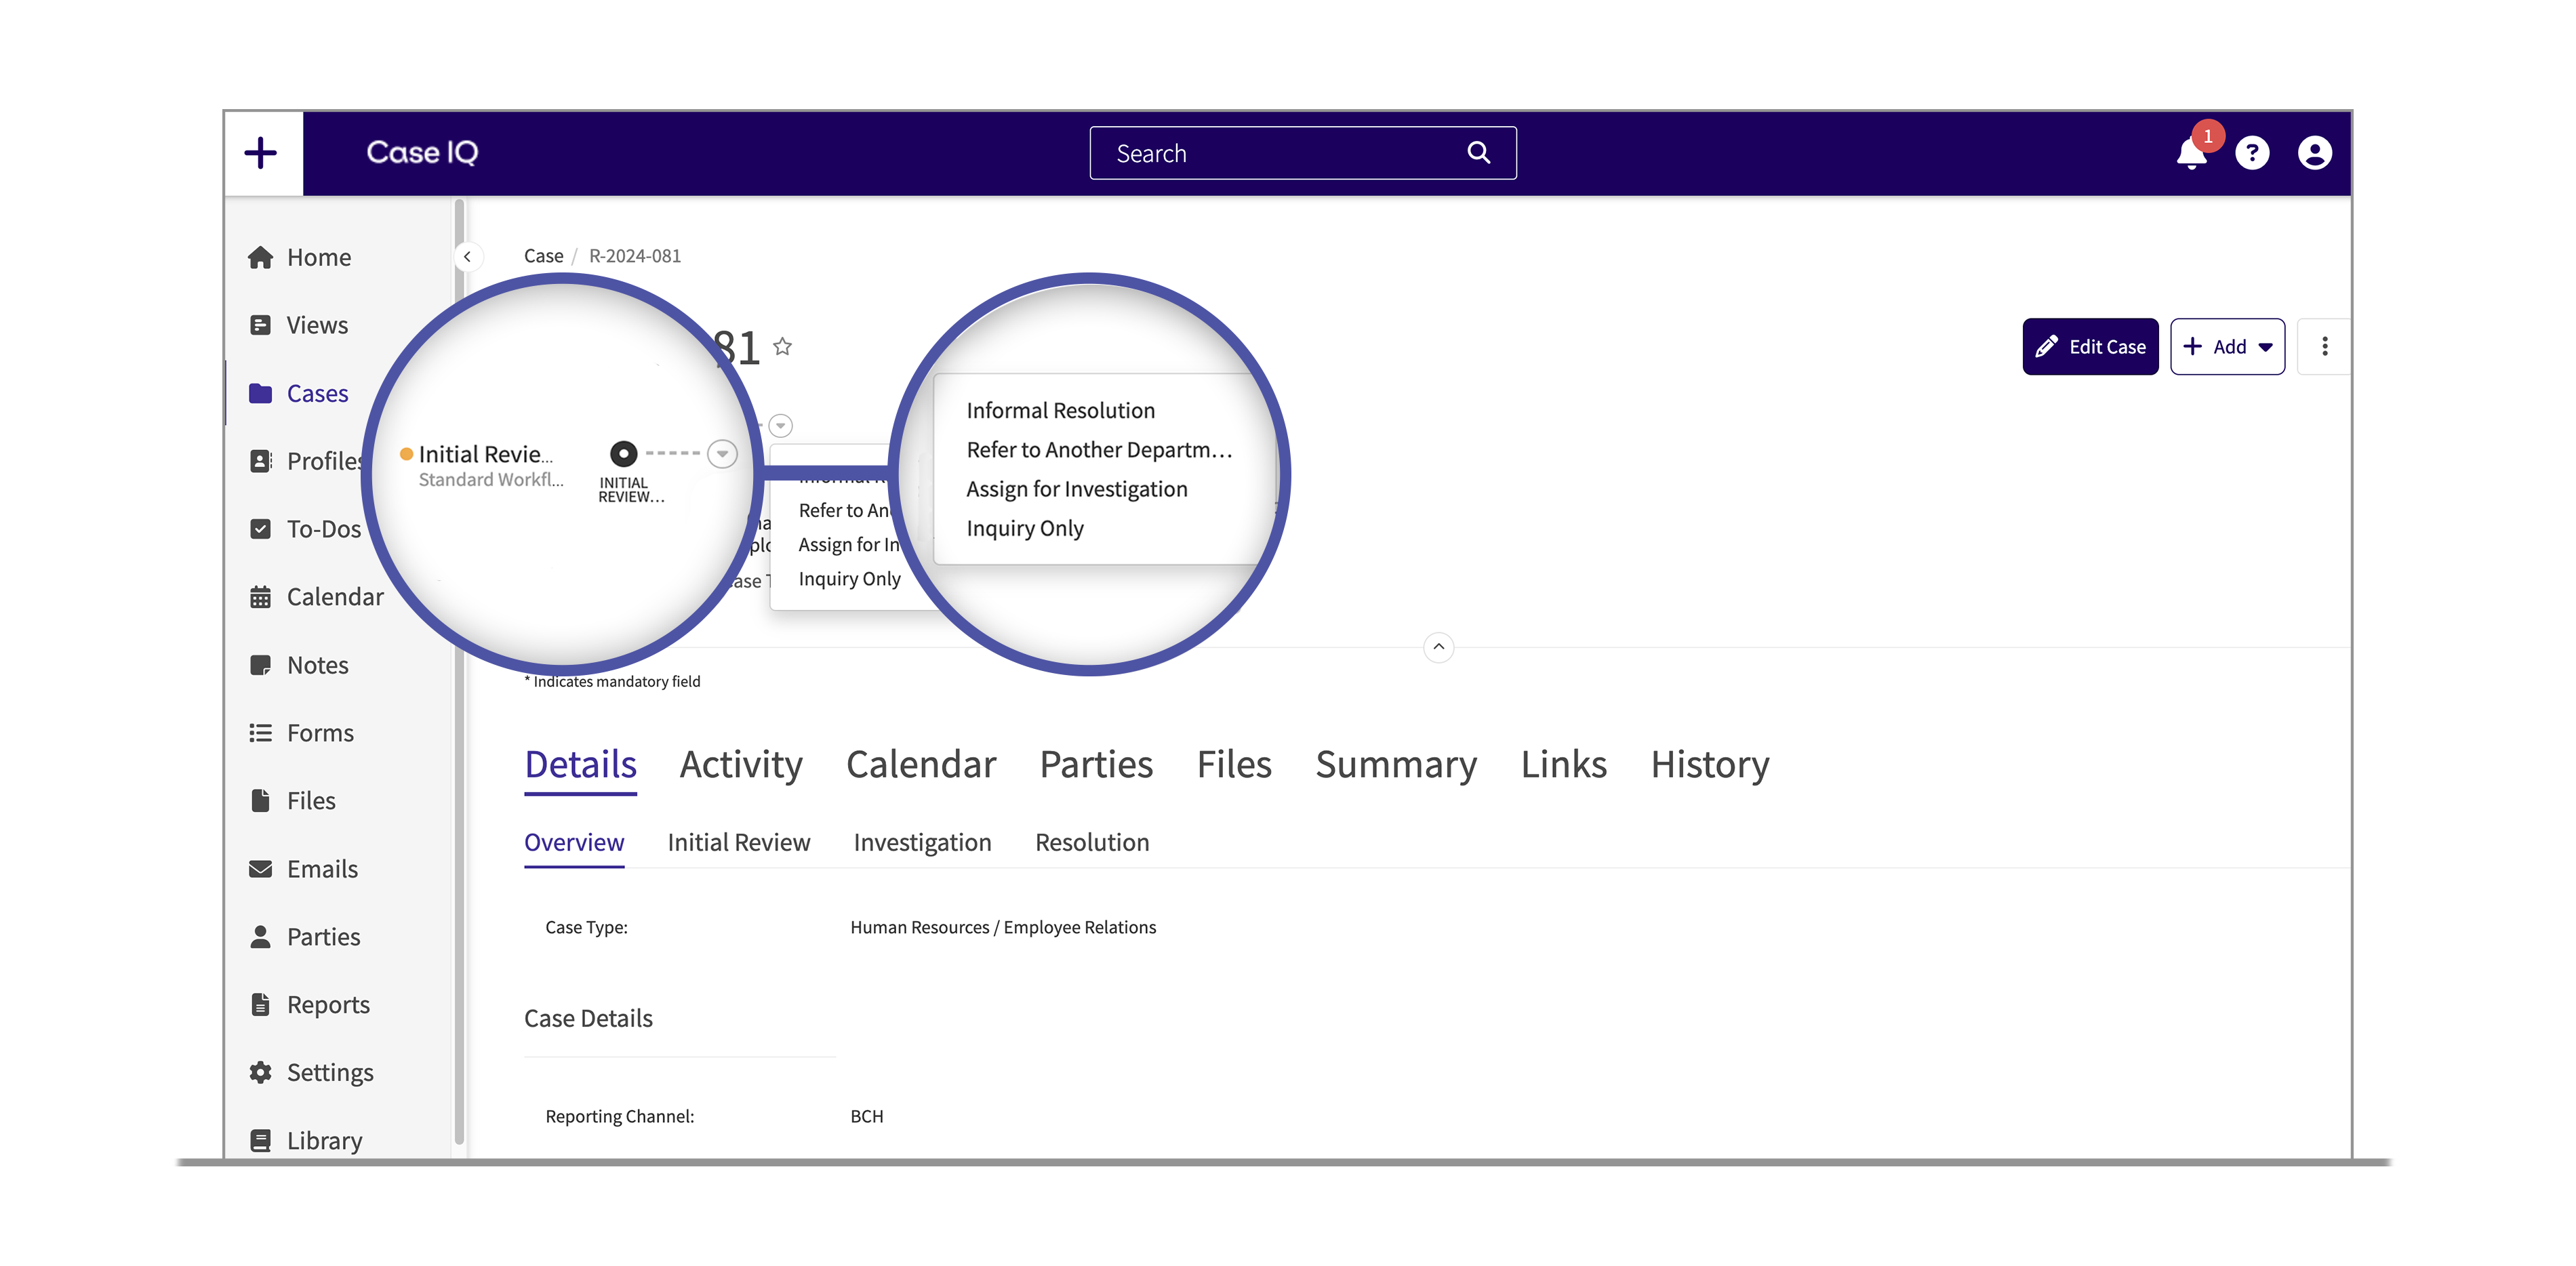
Task: Open the user account avatar menu
Action: (x=2314, y=153)
